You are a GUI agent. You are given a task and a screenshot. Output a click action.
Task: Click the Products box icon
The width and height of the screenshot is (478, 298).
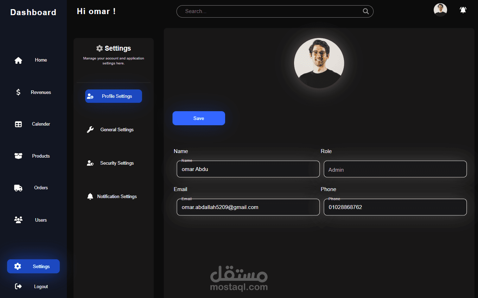pyautogui.click(x=18, y=156)
